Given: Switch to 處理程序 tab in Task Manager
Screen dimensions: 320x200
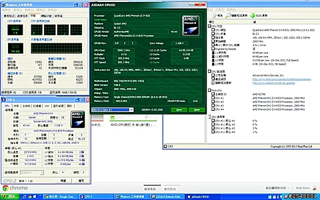Looking at the screenshot, I should click(x=22, y=16).
